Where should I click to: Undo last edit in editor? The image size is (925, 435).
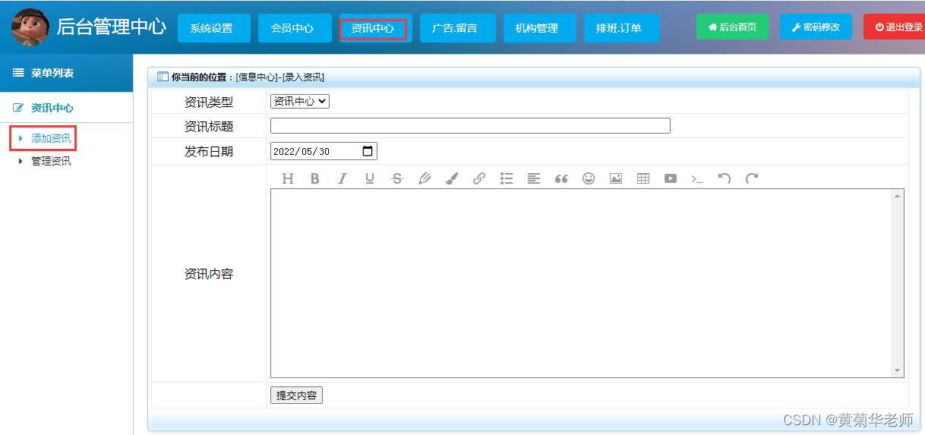725,178
